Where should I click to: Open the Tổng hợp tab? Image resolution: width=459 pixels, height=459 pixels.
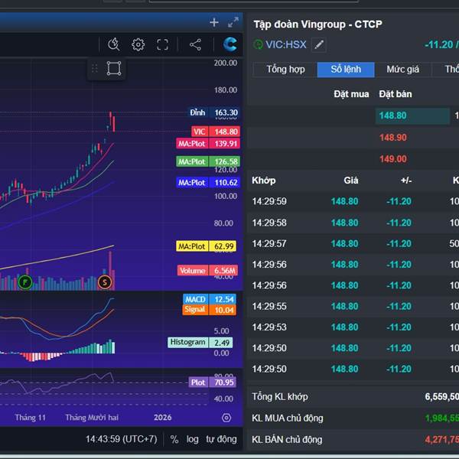(285, 70)
